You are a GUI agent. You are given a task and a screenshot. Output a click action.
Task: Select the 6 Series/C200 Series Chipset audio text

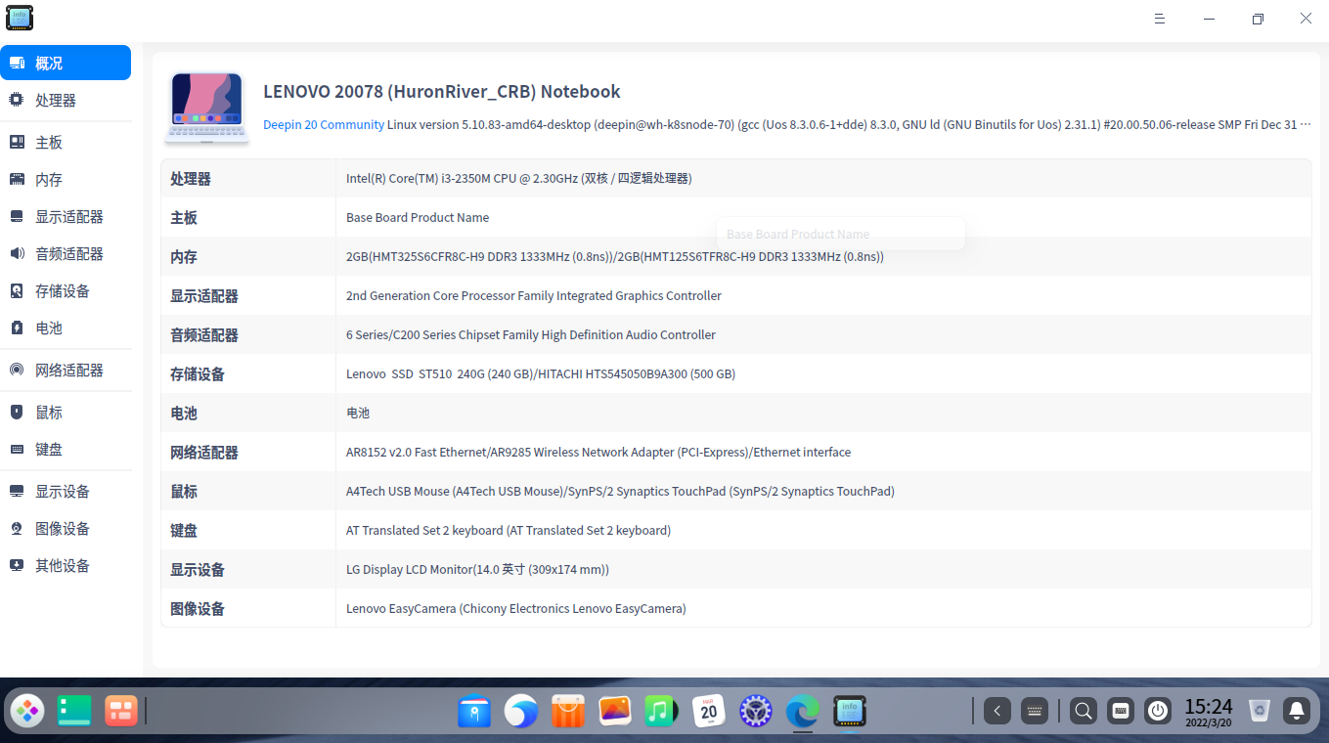[531, 335]
